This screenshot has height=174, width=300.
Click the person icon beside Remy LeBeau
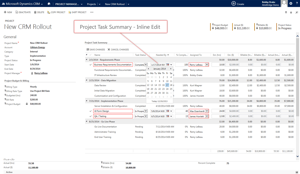point(32,73)
